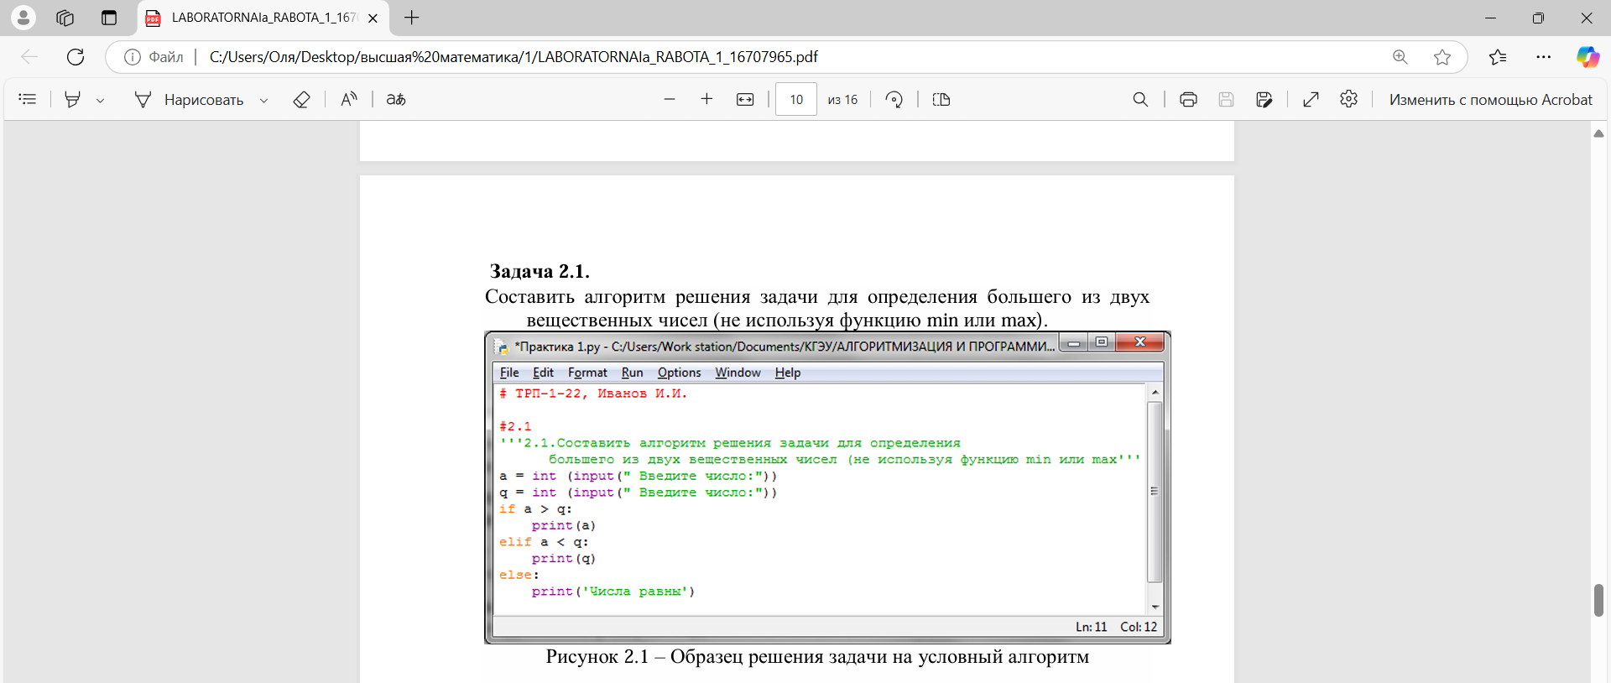The width and height of the screenshot is (1611, 683).
Task: Open the PDF translate tool
Action: click(396, 99)
